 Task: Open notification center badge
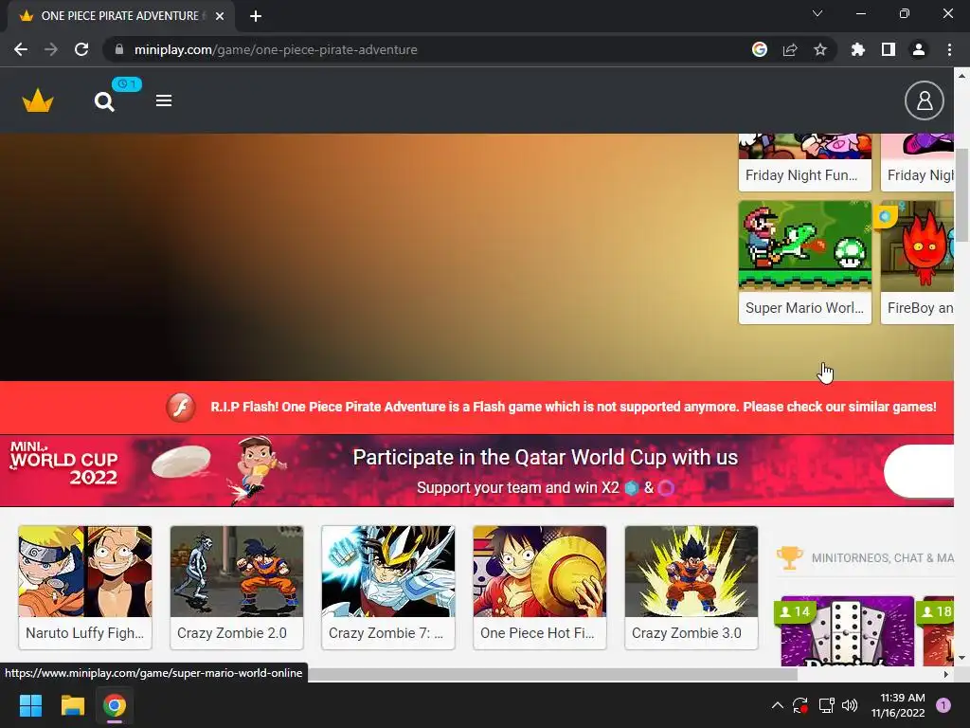click(x=943, y=705)
